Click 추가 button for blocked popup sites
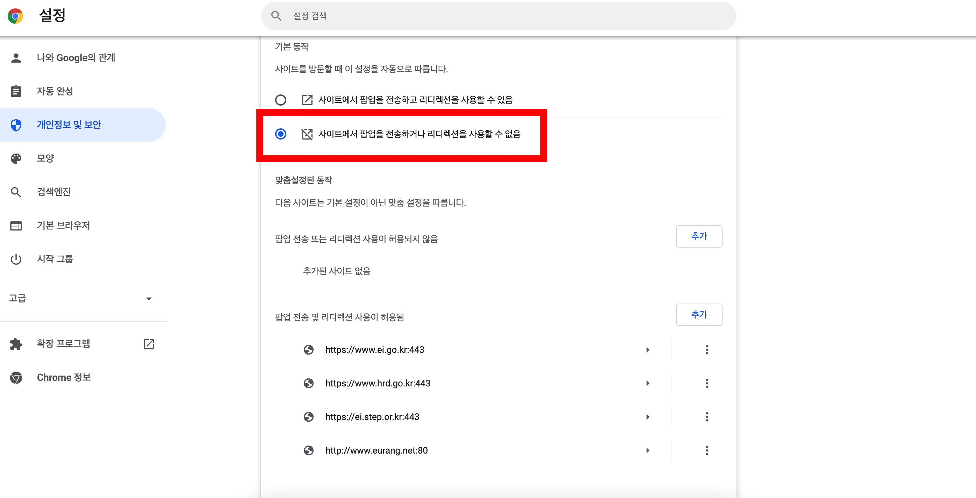The image size is (976, 498). pyautogui.click(x=699, y=236)
